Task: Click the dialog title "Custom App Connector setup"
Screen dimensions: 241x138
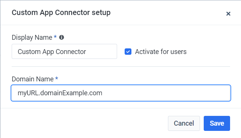Action: 61,12
